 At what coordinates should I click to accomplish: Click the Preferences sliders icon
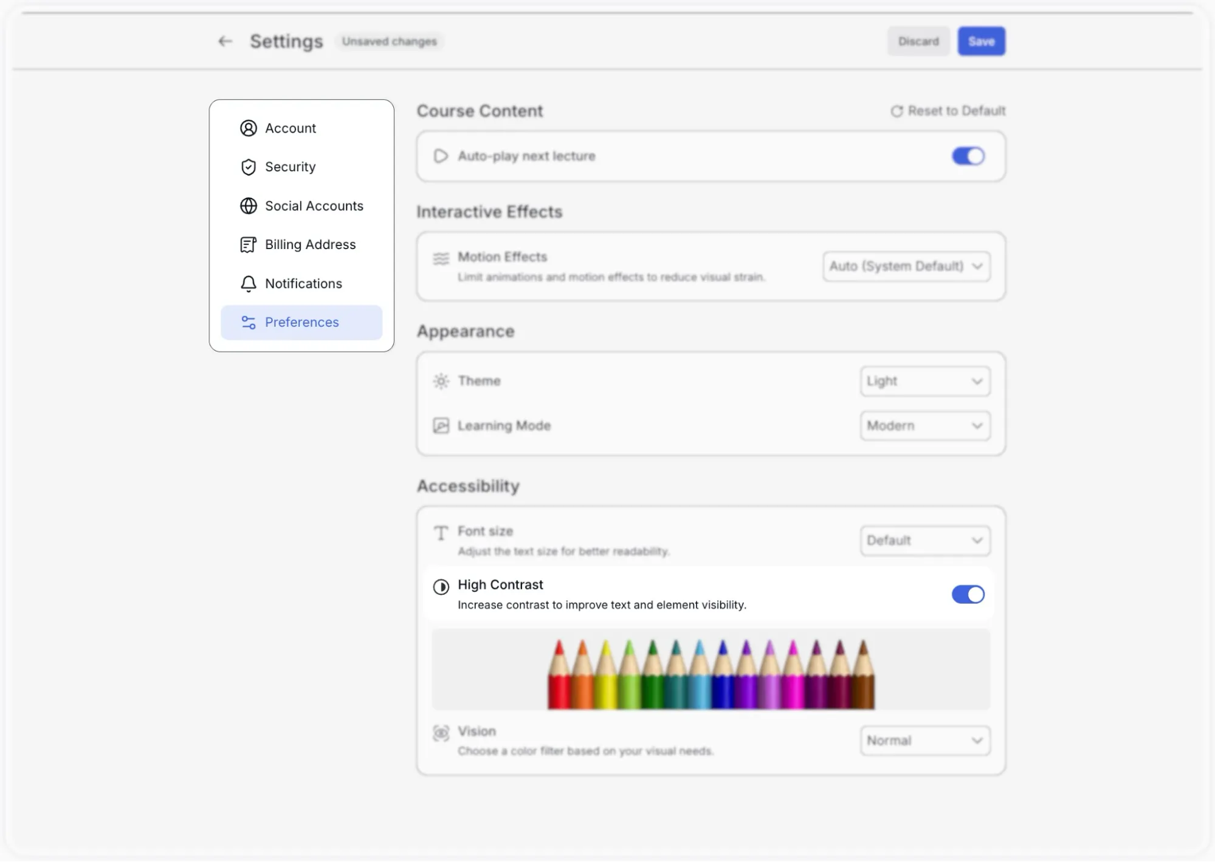pyautogui.click(x=248, y=323)
